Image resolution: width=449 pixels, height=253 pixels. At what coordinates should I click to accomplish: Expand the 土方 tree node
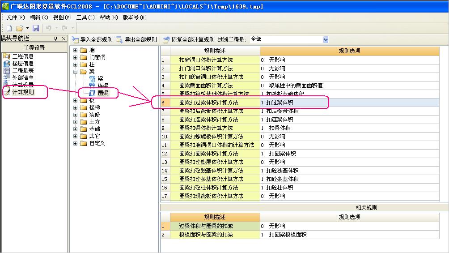[75, 122]
